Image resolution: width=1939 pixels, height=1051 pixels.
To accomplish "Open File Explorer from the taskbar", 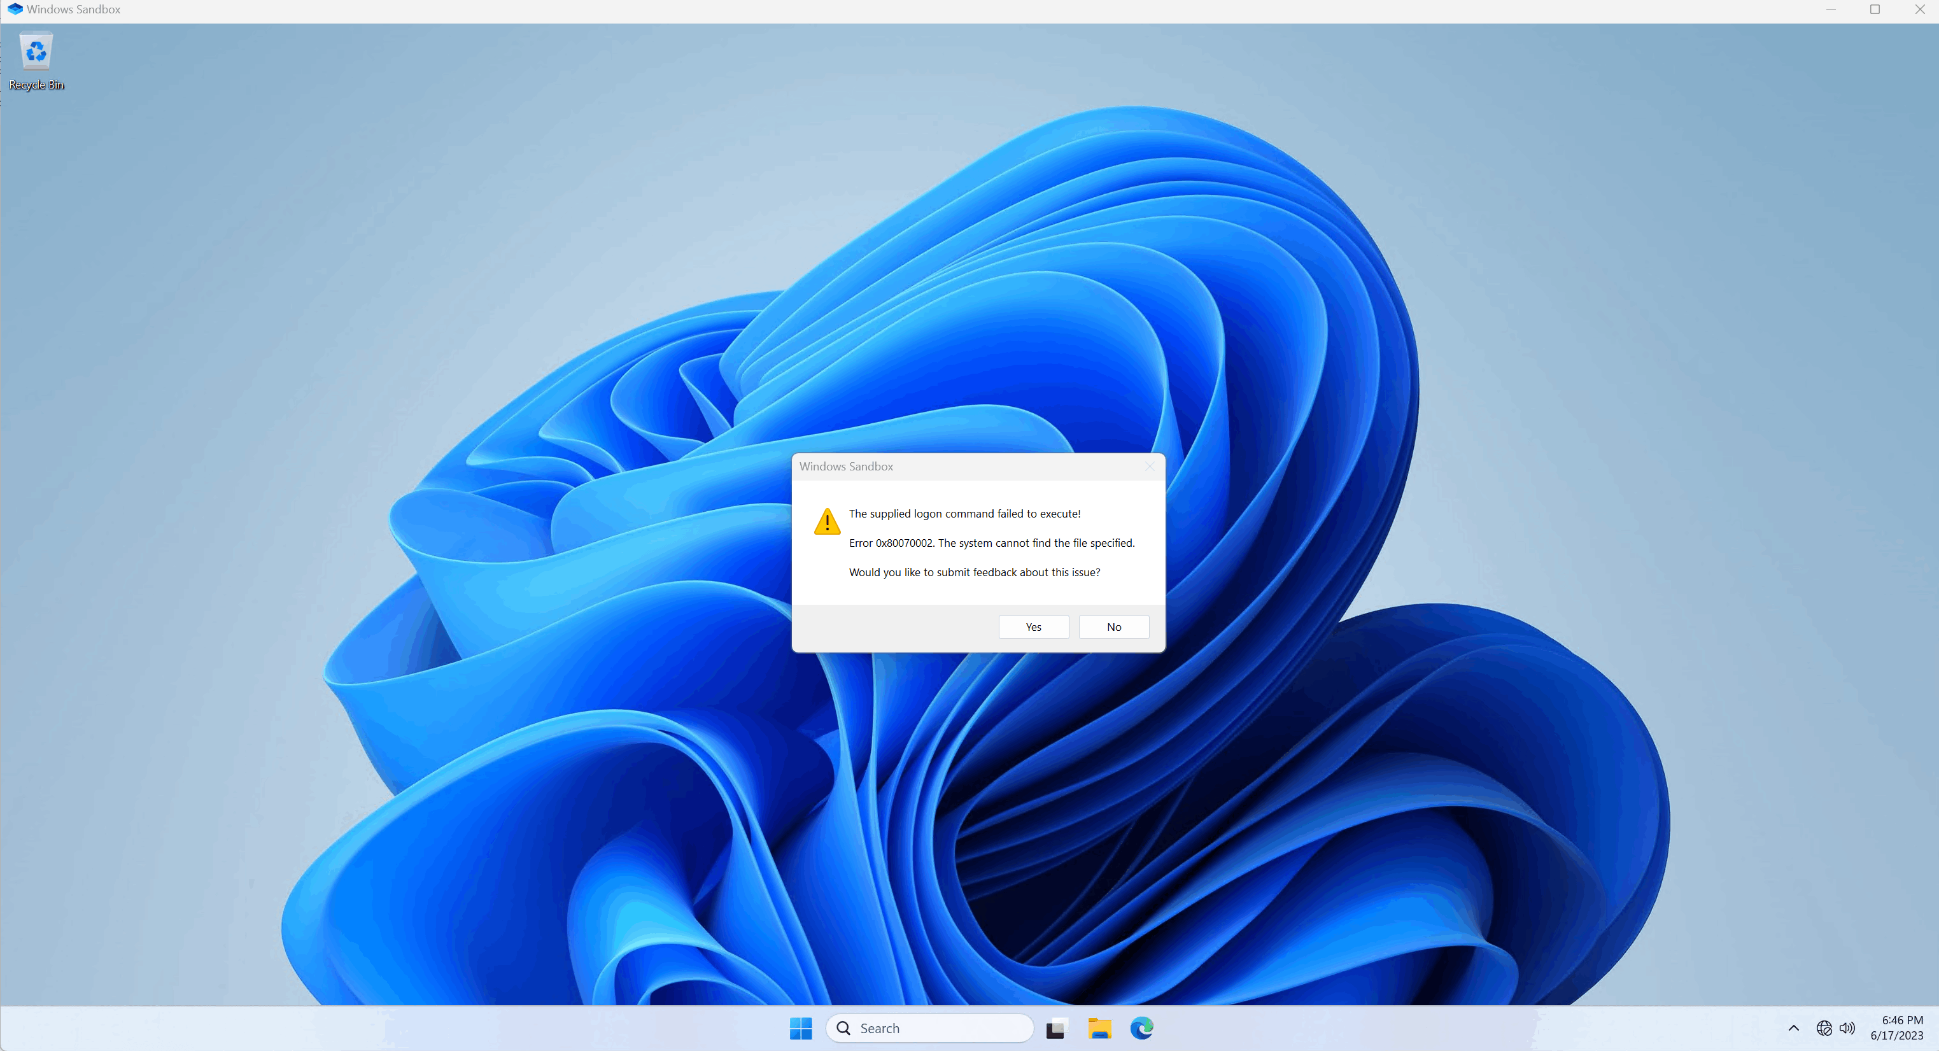I will pyautogui.click(x=1100, y=1027).
